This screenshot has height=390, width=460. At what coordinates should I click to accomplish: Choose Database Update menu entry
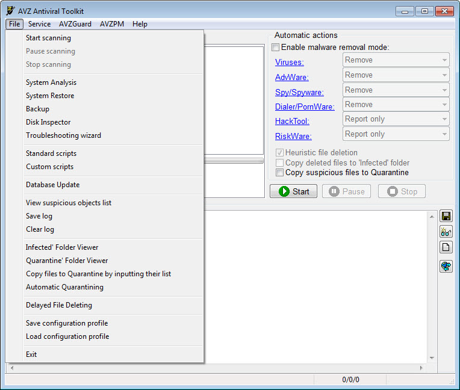(113, 185)
